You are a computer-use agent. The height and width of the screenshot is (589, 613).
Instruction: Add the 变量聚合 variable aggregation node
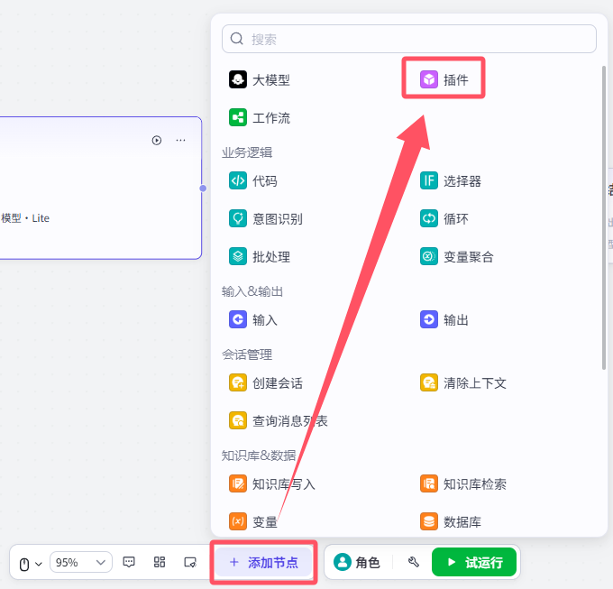(457, 256)
